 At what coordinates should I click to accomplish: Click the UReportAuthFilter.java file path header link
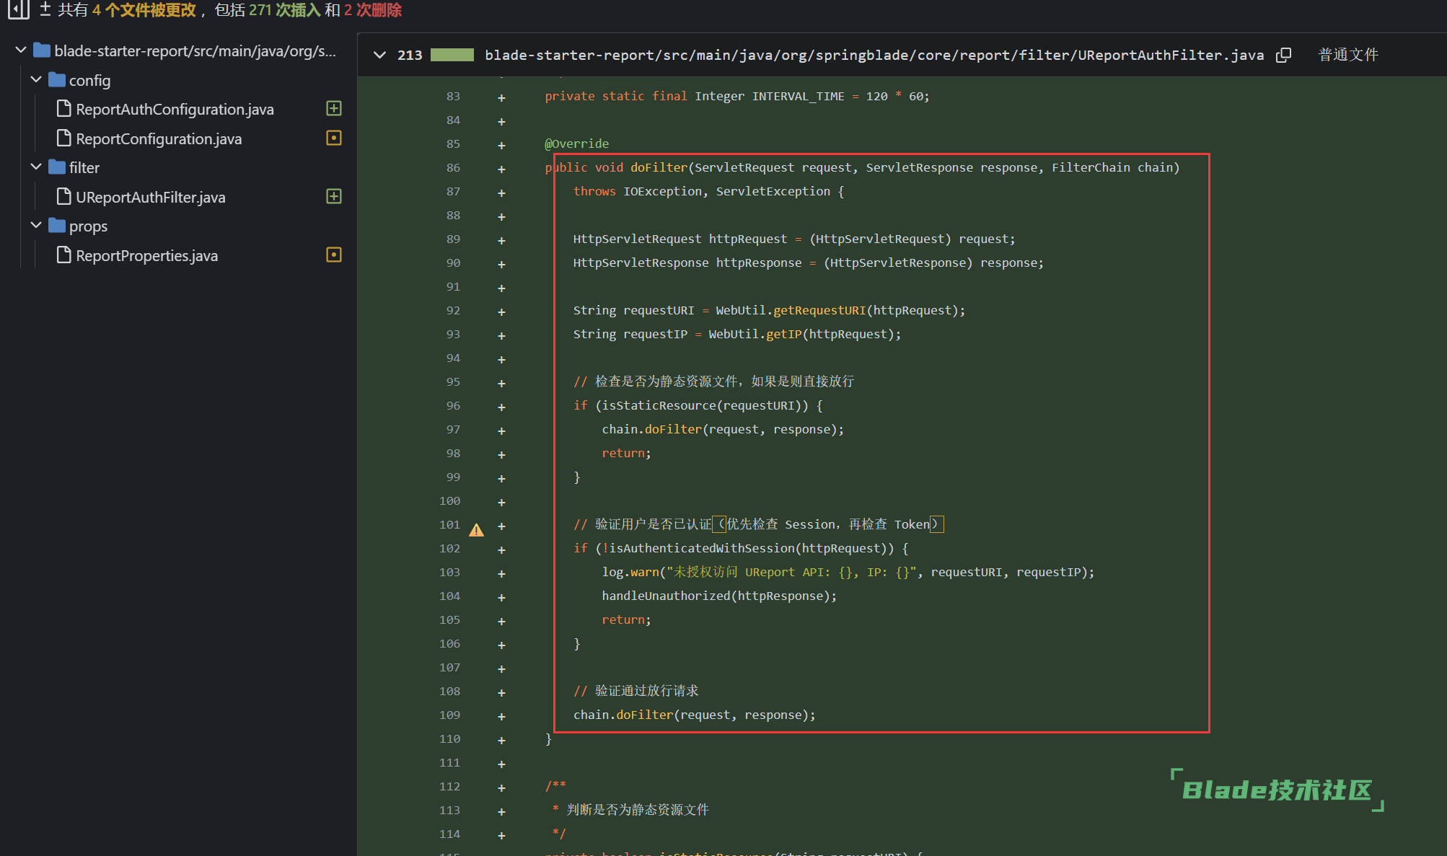[874, 55]
